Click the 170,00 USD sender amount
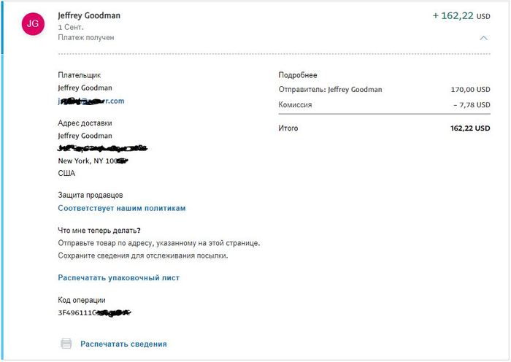This screenshot has width=511, height=362. pyautogui.click(x=471, y=90)
